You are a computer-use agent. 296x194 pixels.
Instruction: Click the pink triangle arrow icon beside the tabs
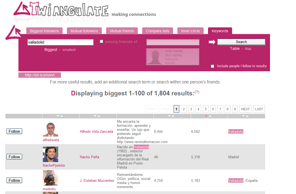[x=13, y=32]
